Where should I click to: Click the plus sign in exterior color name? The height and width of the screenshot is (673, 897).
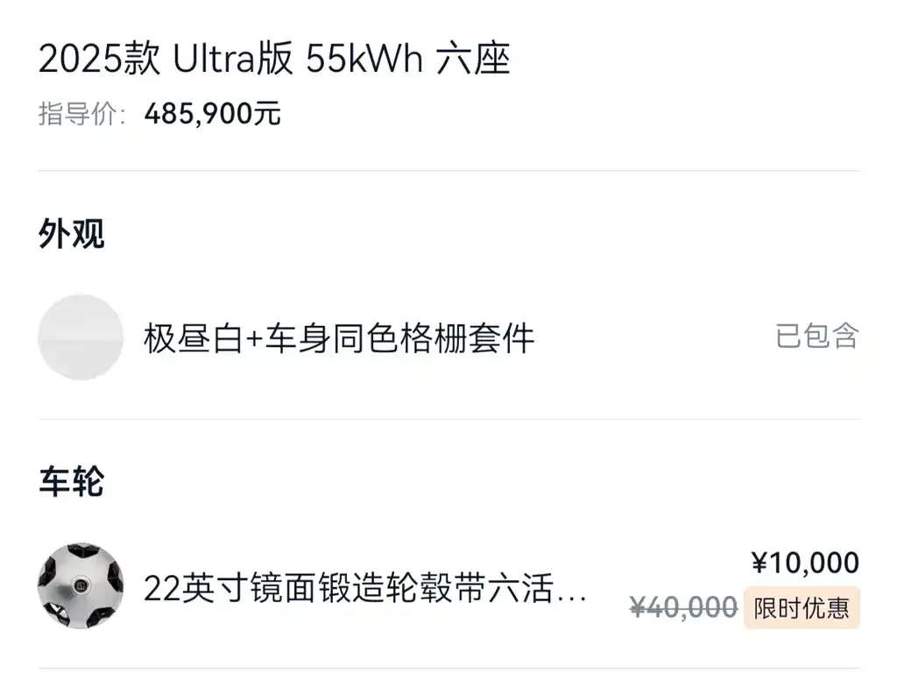click(x=255, y=339)
